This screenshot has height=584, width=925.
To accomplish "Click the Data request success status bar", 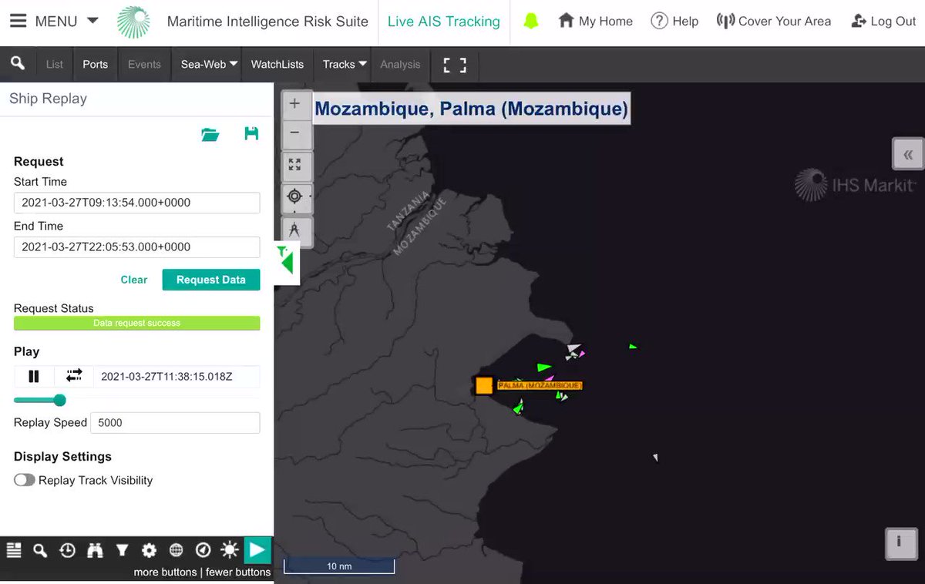I will (x=136, y=324).
